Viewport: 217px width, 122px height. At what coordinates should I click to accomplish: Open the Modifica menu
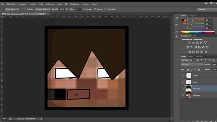[x=11, y=4]
